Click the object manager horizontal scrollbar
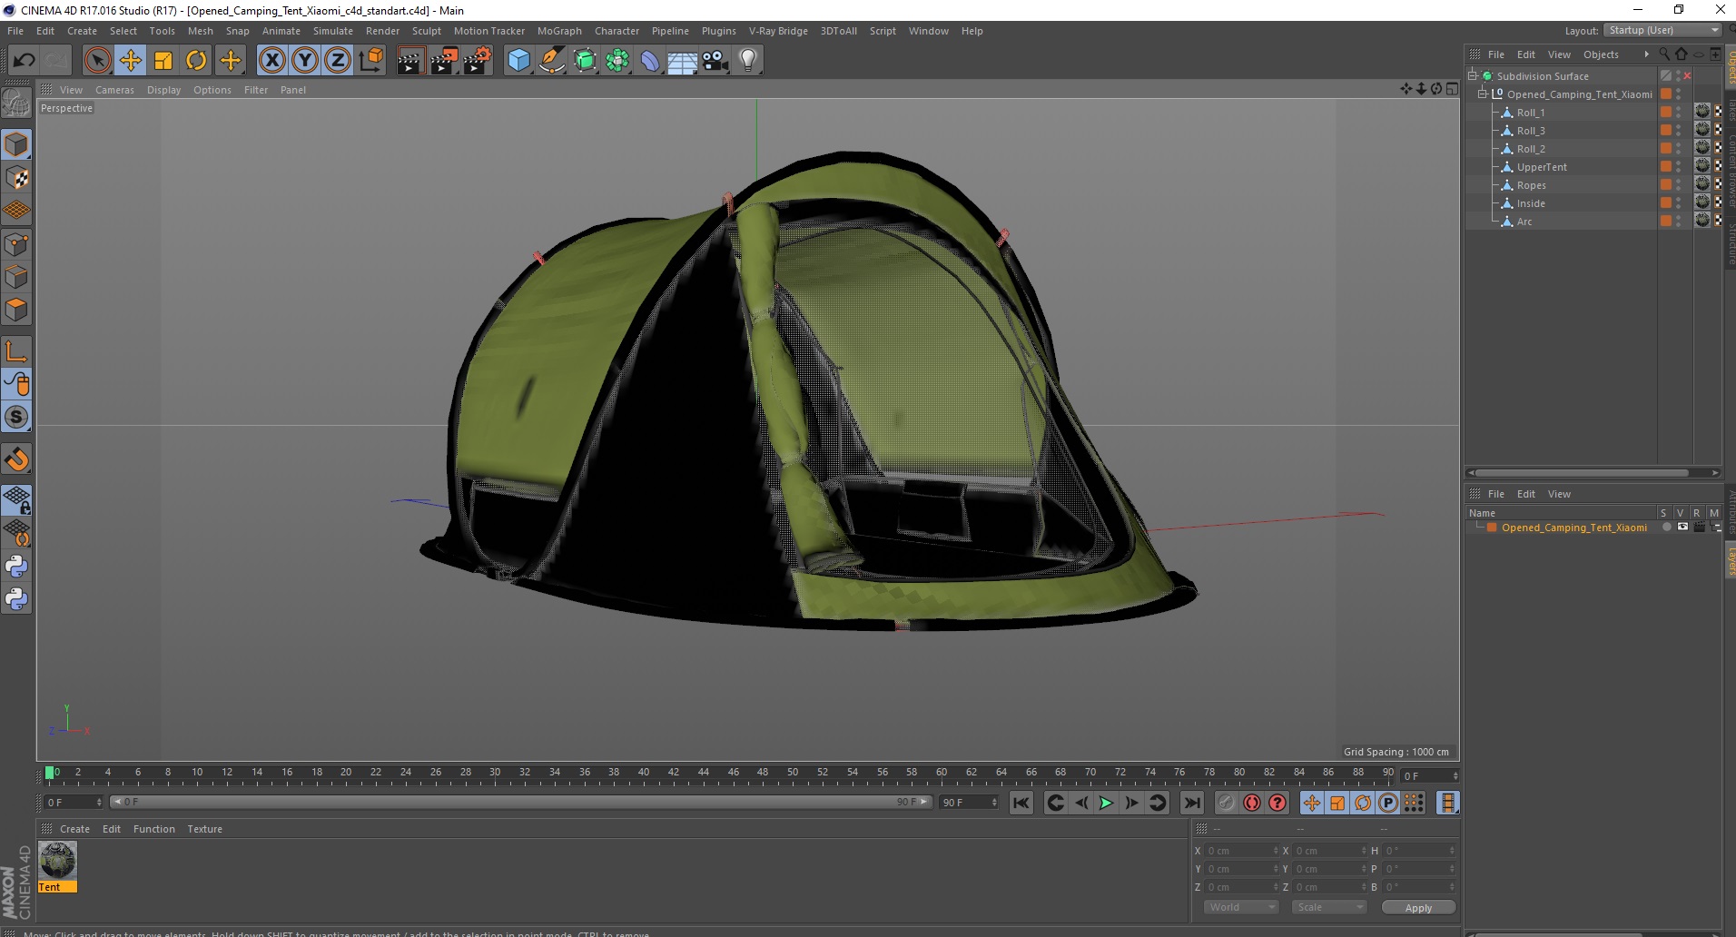Image resolution: width=1736 pixels, height=937 pixels. click(1581, 472)
